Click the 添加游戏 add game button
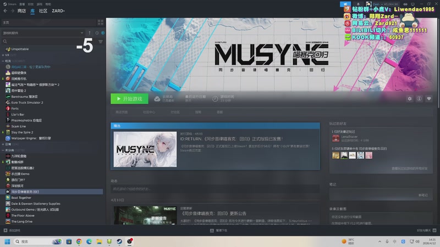Image resolution: width=440 pixels, height=247 pixels. [x=12, y=230]
